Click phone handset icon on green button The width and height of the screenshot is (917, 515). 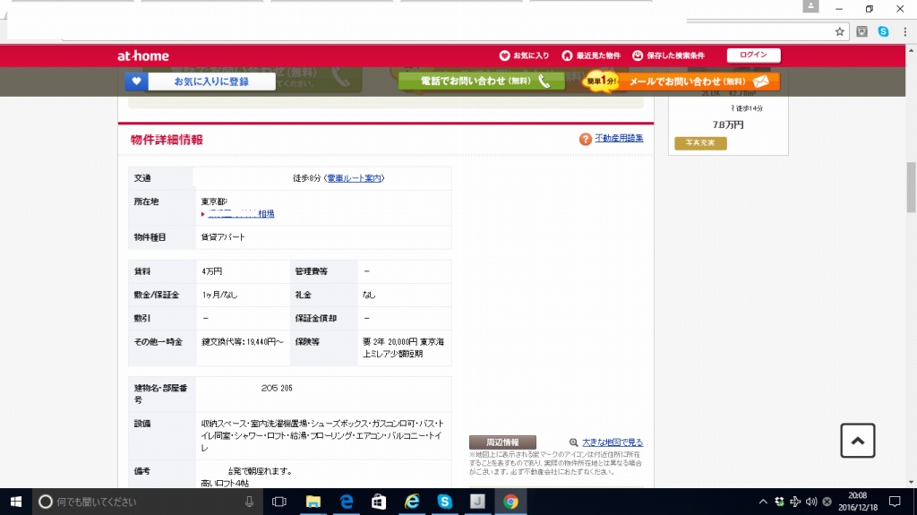[x=544, y=81]
